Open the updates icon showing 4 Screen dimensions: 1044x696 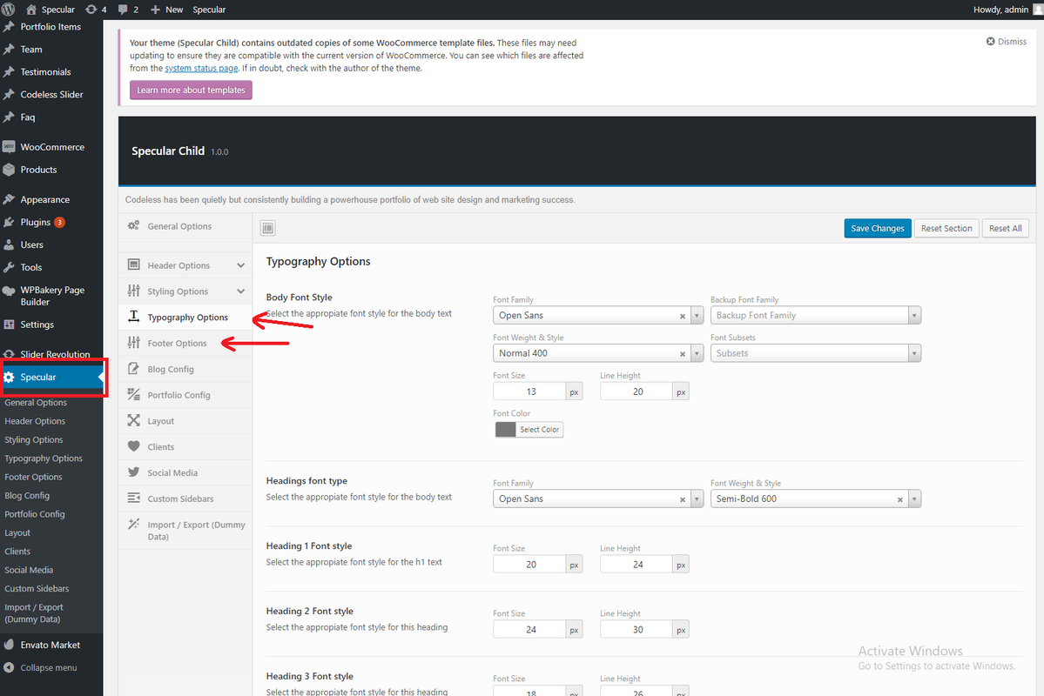point(91,10)
